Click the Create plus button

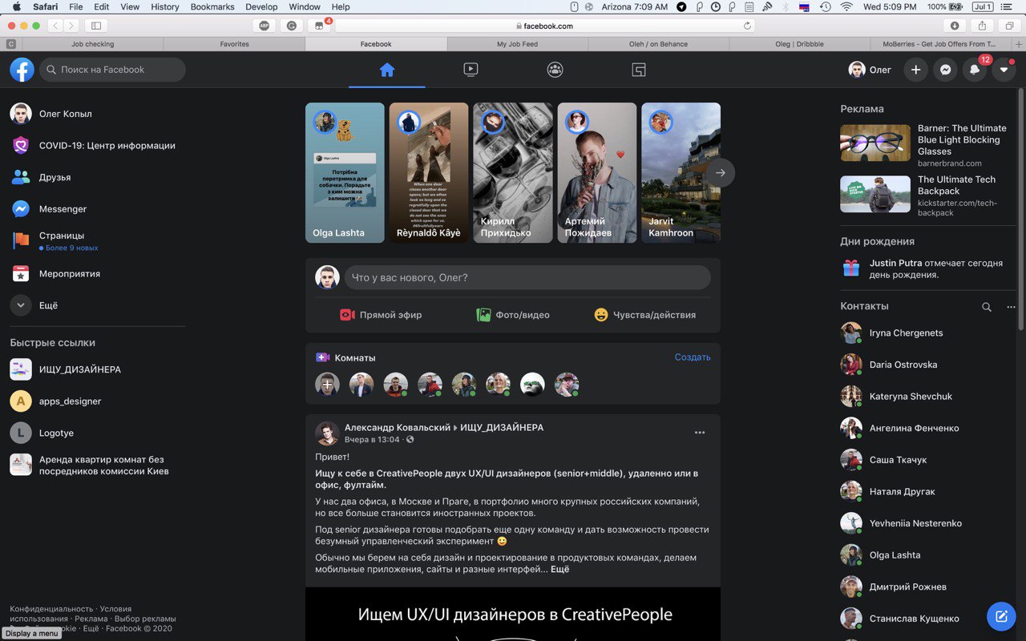pos(915,70)
